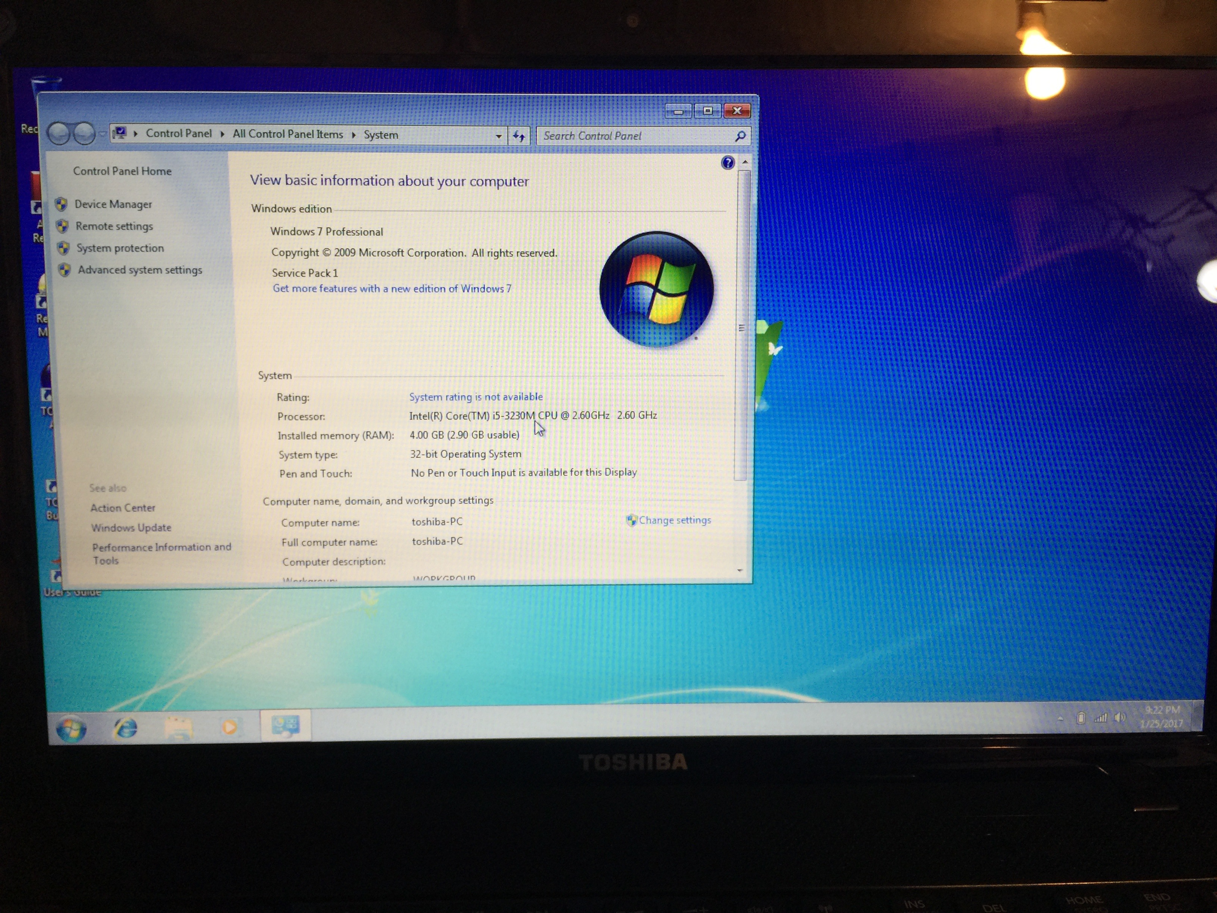
Task: Click the search magnifier icon
Action: (x=740, y=136)
